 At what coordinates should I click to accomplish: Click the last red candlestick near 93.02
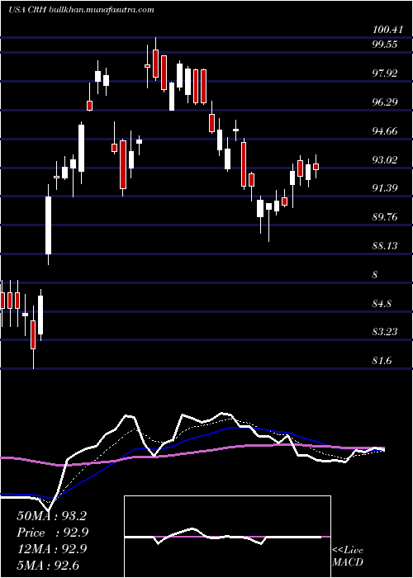tap(316, 166)
